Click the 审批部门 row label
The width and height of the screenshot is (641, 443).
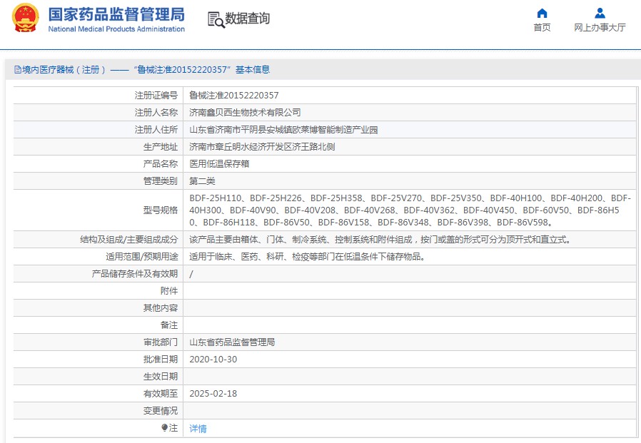point(160,342)
